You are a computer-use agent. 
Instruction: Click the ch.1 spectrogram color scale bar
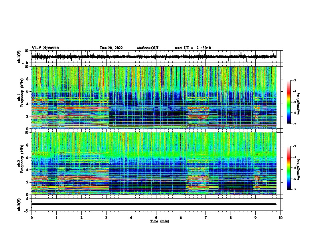coord(288,102)
